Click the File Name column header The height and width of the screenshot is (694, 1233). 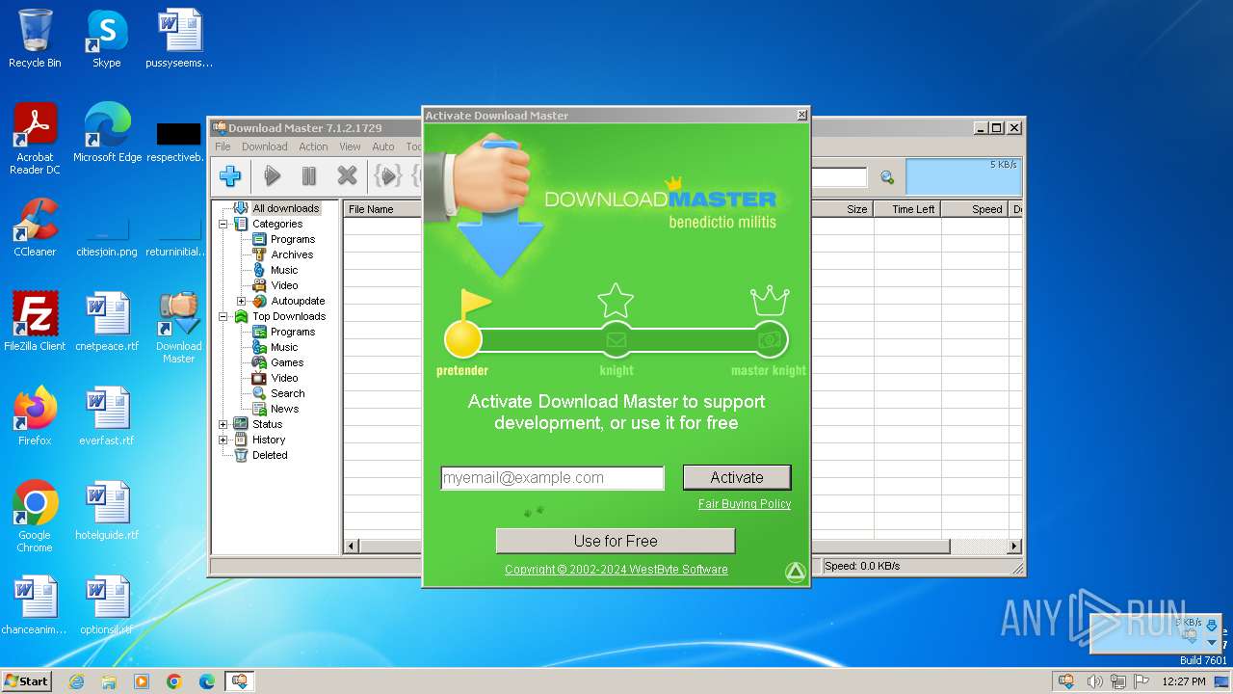tap(382, 209)
